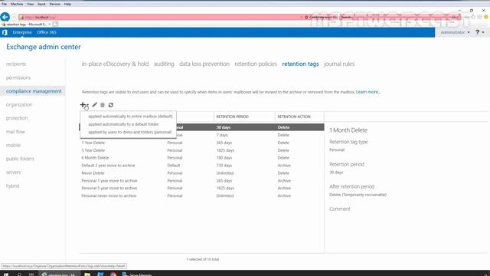Click the plus new retention tag icon

pyautogui.click(x=83, y=105)
